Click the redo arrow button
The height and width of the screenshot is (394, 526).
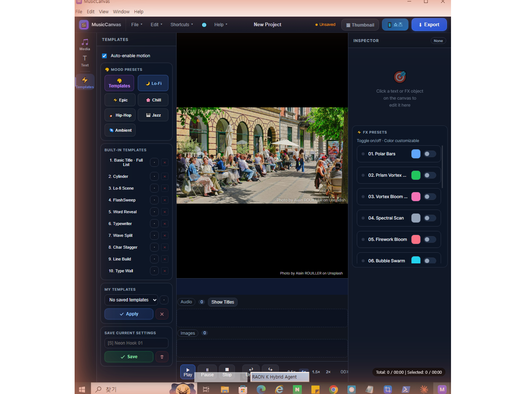click(x=270, y=369)
